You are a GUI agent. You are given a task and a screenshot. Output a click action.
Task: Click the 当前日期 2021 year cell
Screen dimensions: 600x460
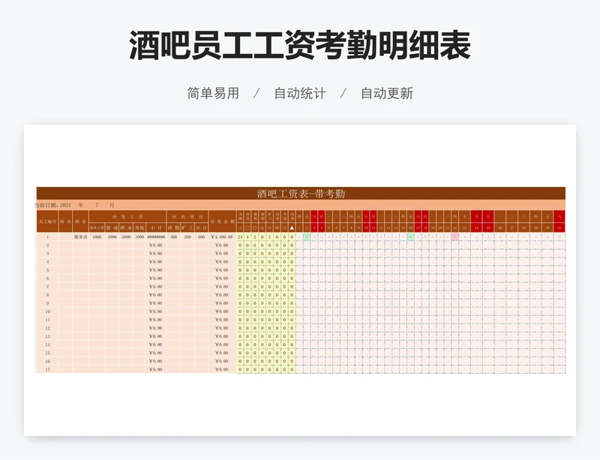point(65,205)
